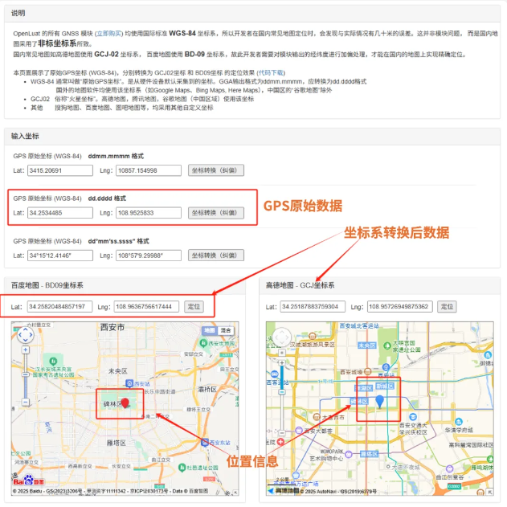Screen dimensions: 507x507
Task: Click the 大唐西市 landmark icon
Action: click(317, 417)
